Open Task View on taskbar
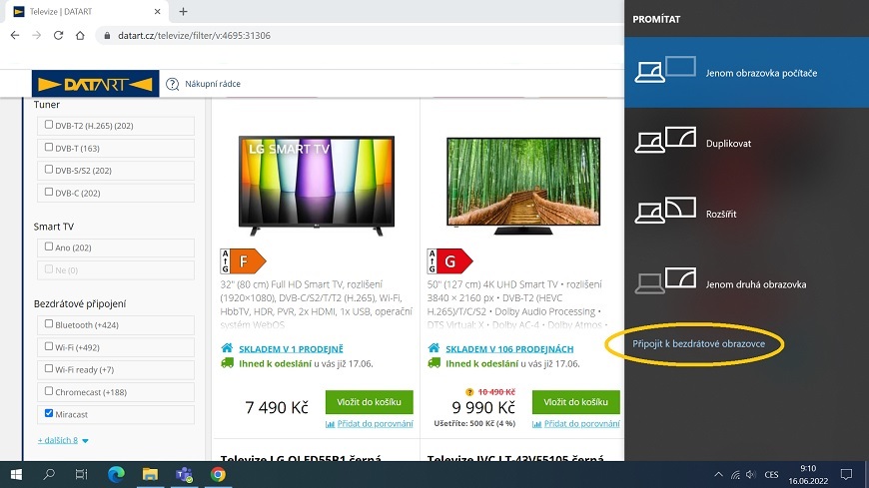Image resolution: width=869 pixels, height=488 pixels. tap(82, 475)
